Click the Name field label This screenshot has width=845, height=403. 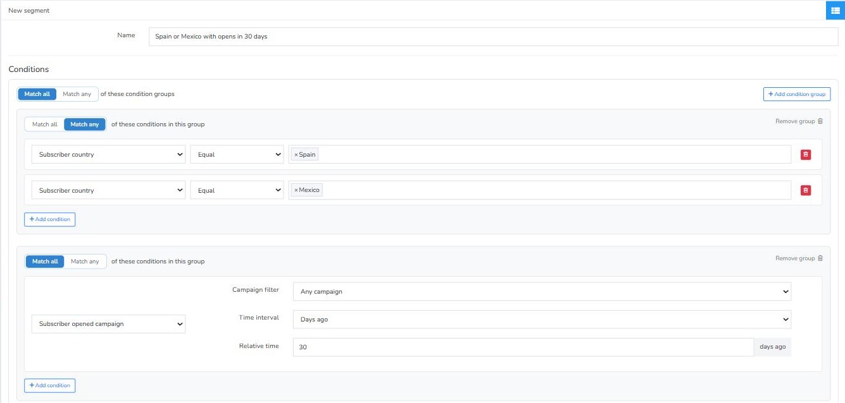click(126, 35)
